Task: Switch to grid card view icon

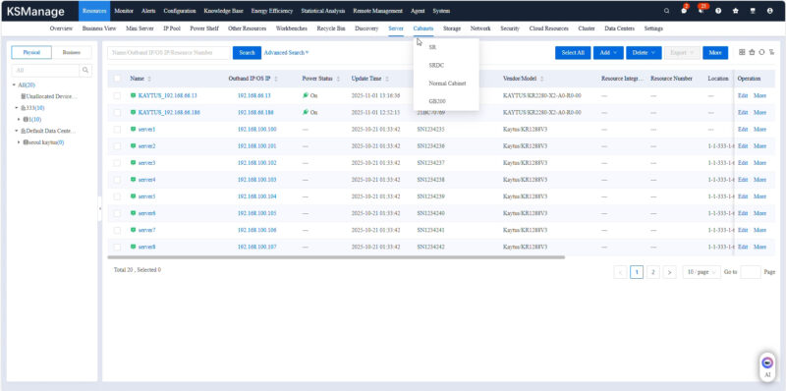Action: (742, 52)
